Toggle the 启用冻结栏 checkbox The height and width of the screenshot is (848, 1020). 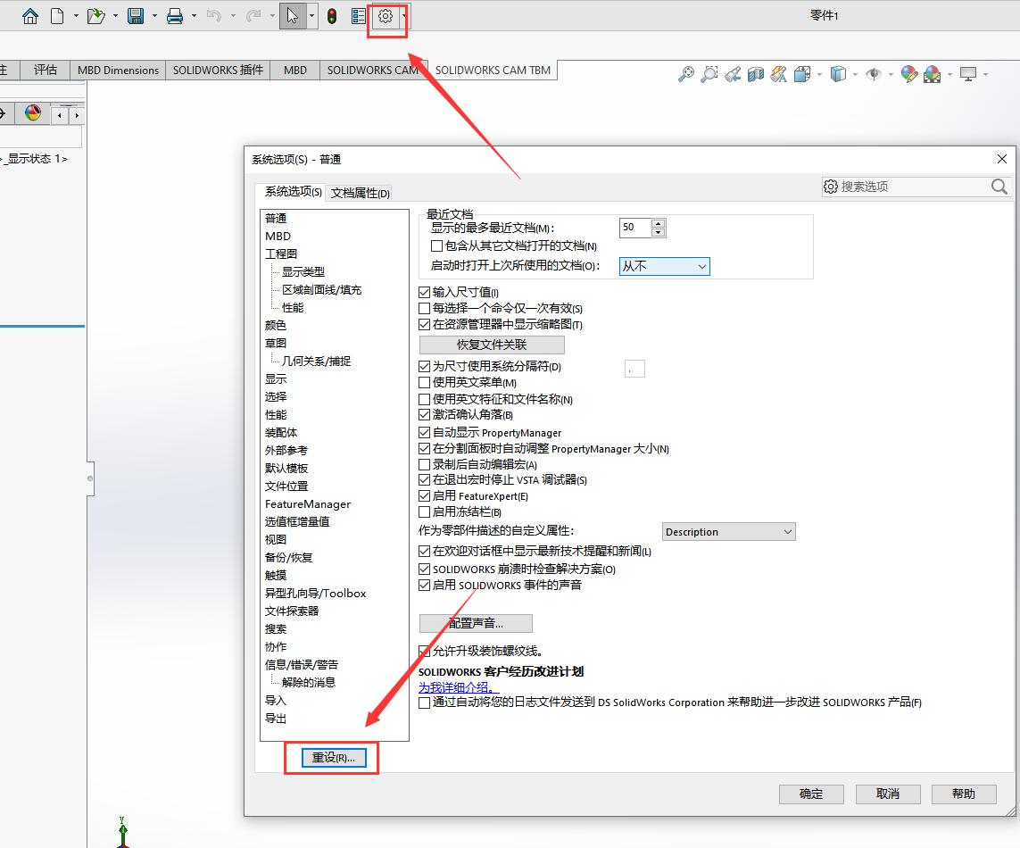click(425, 512)
